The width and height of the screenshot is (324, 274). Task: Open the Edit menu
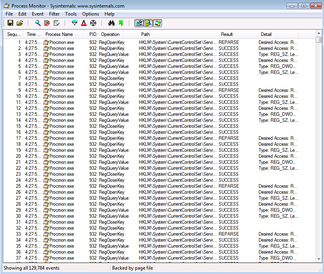click(x=22, y=14)
